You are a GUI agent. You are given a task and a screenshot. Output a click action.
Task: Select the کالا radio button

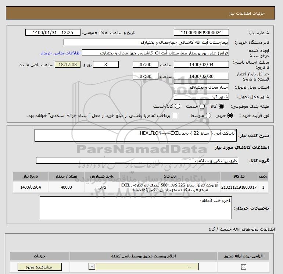(x=221, y=106)
